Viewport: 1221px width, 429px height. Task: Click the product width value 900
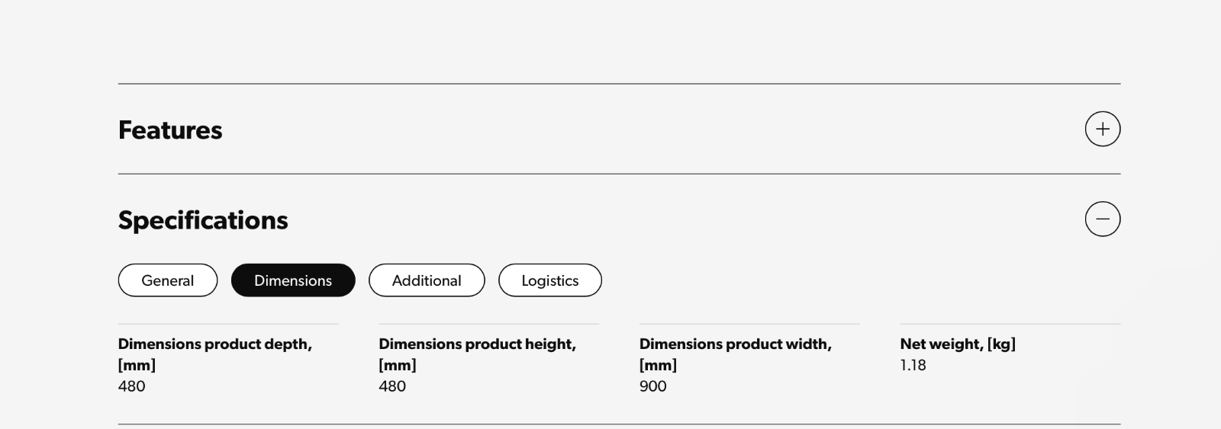coord(652,386)
